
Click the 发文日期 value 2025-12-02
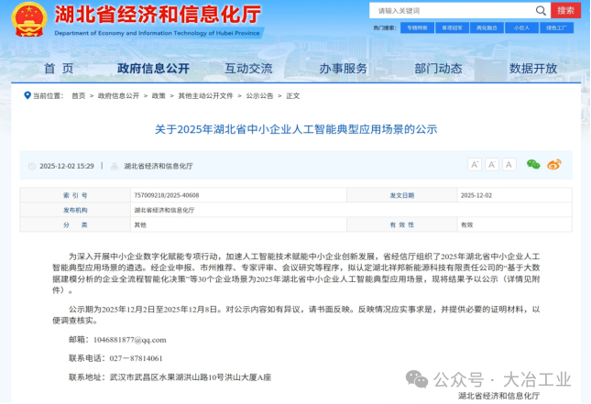pyautogui.click(x=476, y=195)
